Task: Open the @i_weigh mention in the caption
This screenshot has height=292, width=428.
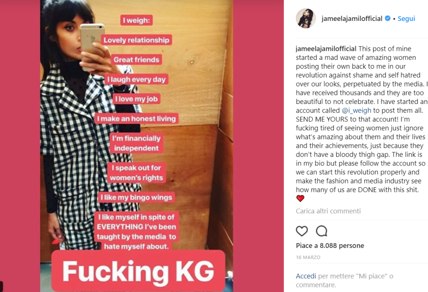Action: pos(357,110)
